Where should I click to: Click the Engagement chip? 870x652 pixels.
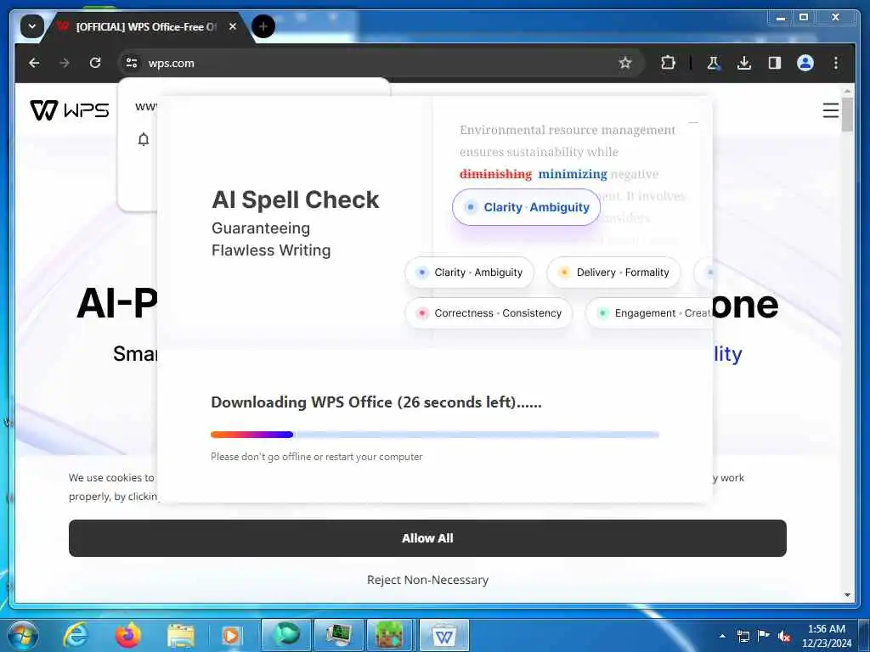[x=649, y=313]
